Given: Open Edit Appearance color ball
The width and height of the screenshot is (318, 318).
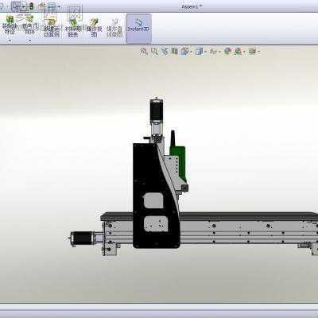Looking at the screenshot, I should coord(227,51).
